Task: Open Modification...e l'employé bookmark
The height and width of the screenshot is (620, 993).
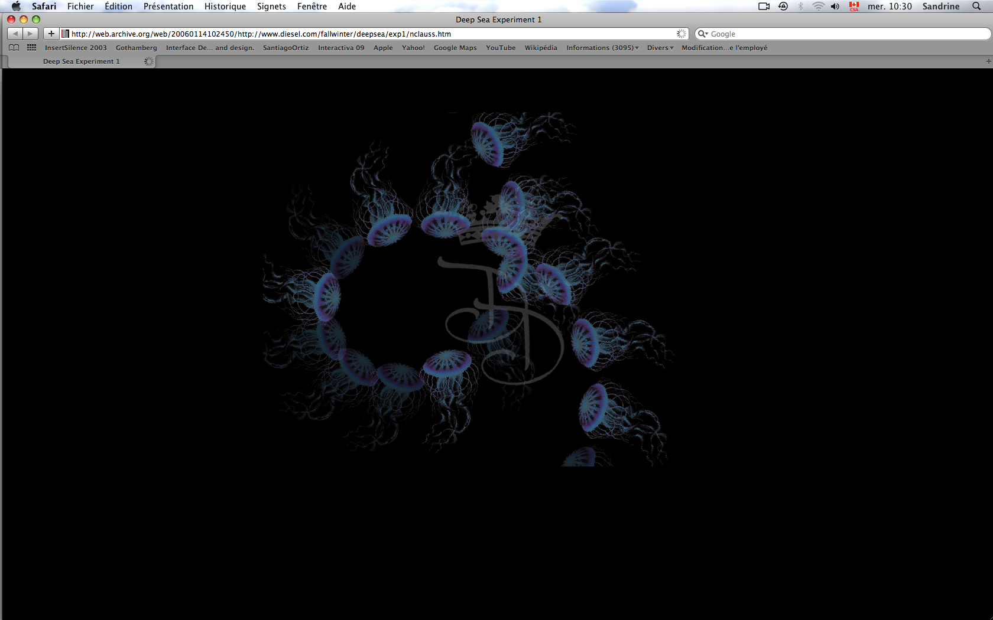Action: click(x=724, y=48)
